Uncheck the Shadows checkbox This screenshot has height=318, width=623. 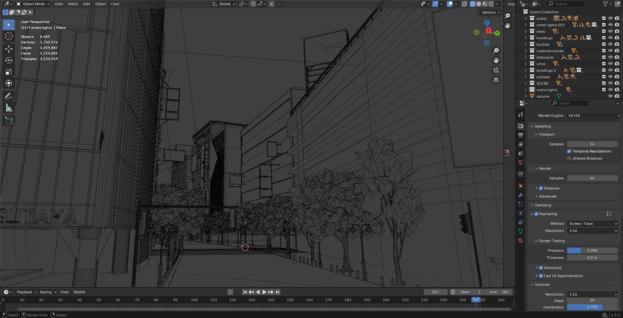pos(541,188)
